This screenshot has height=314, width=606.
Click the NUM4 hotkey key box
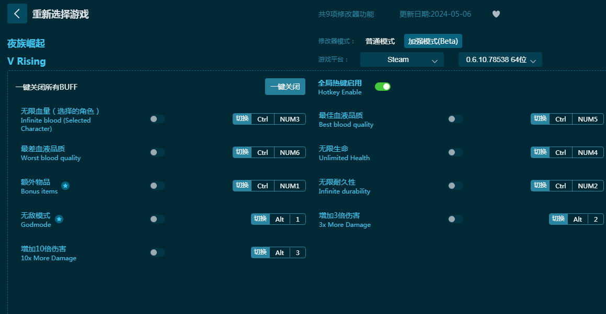pos(588,152)
